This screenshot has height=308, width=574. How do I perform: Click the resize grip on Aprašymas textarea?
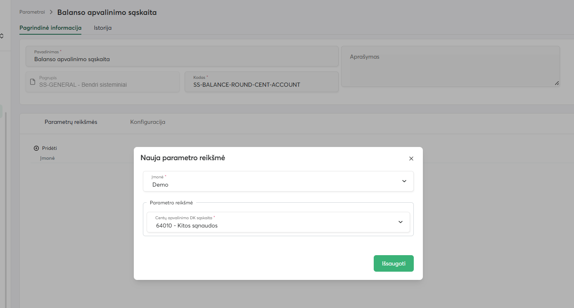(557, 83)
